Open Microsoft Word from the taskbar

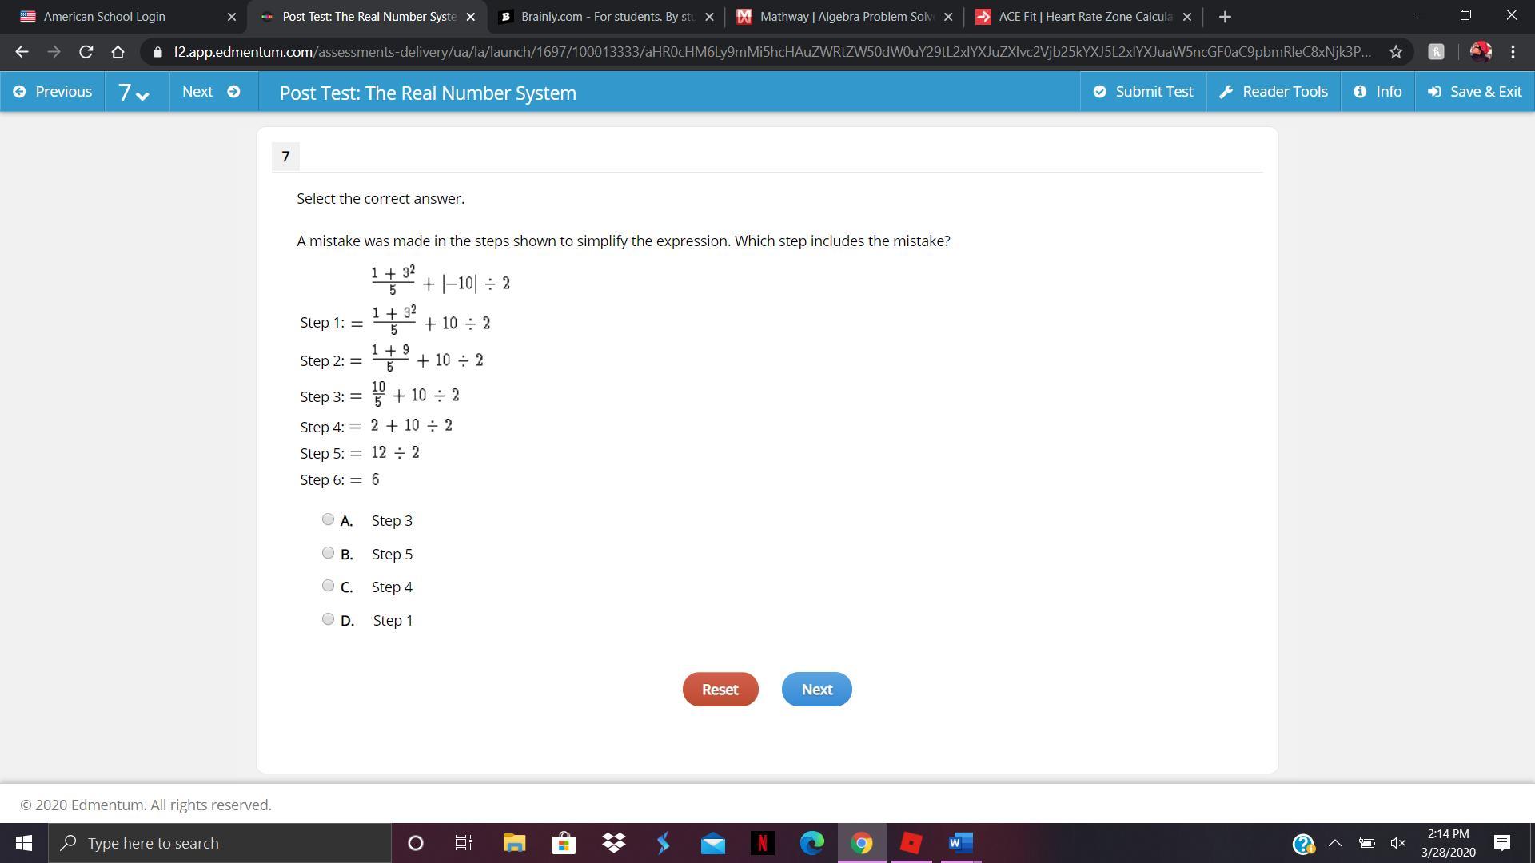(960, 843)
